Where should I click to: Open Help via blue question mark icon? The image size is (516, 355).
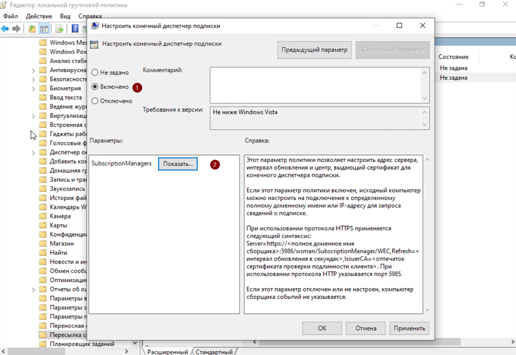75,29
